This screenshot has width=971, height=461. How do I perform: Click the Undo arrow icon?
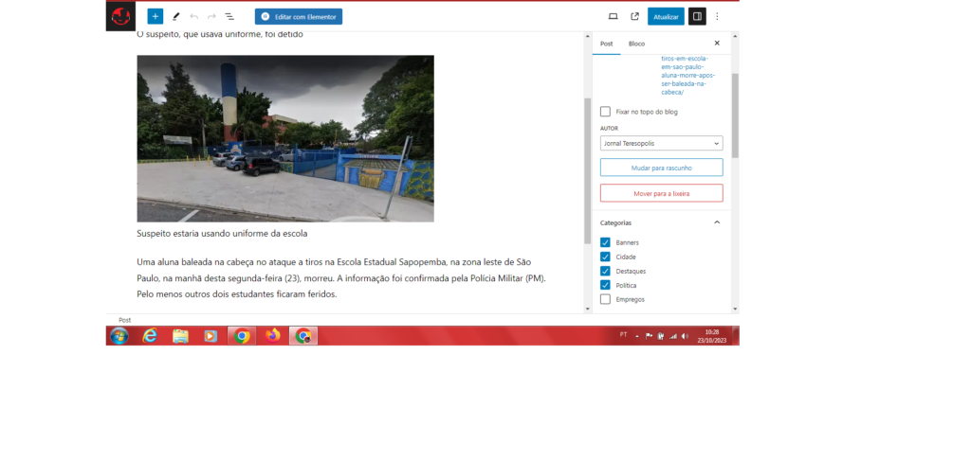pyautogui.click(x=193, y=16)
